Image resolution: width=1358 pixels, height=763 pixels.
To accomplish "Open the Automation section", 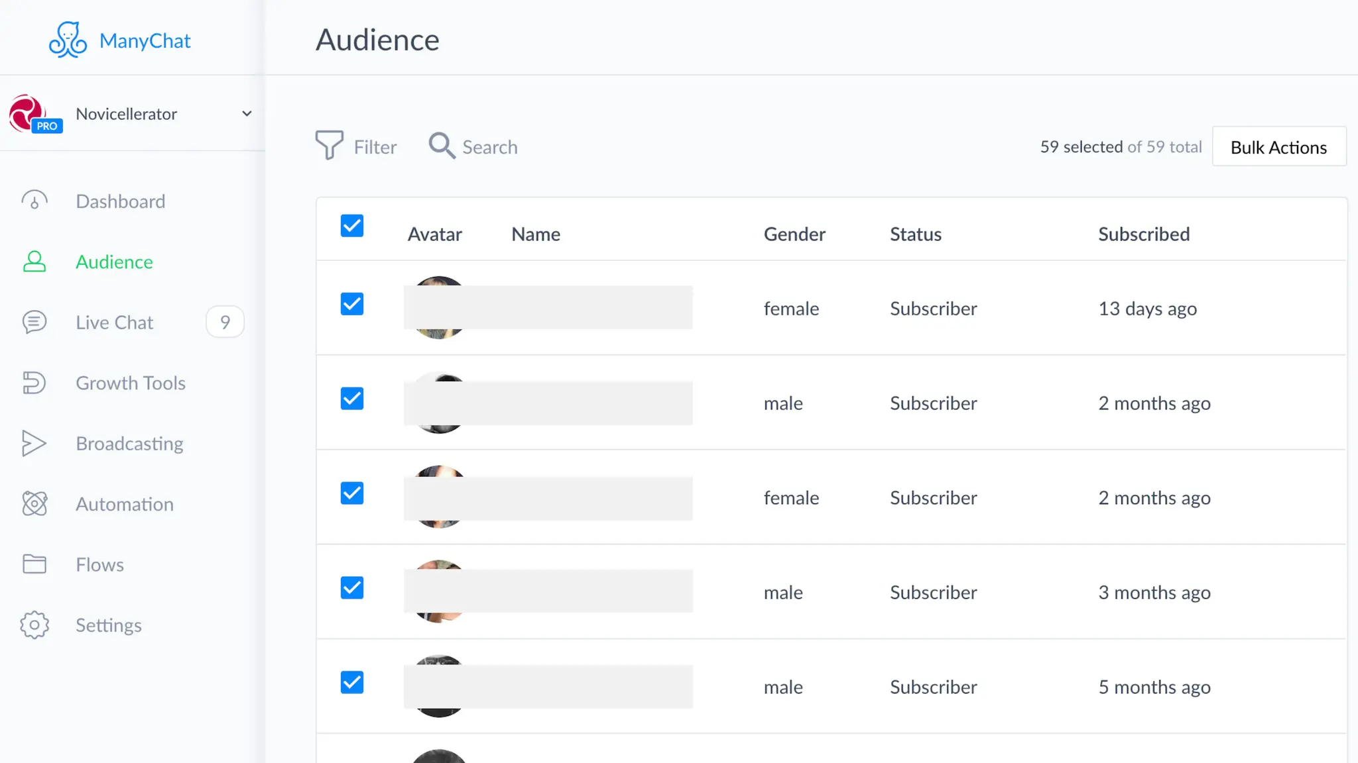I will (x=125, y=504).
